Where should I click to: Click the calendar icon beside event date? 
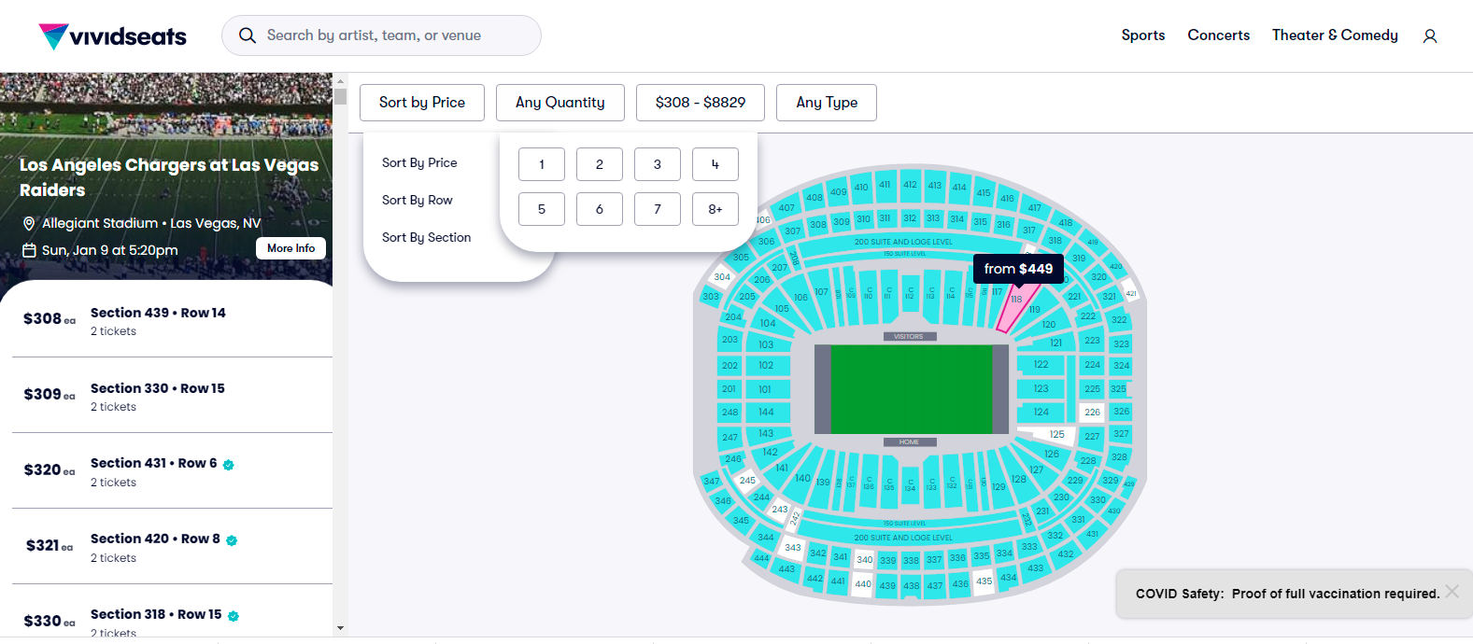(x=29, y=250)
